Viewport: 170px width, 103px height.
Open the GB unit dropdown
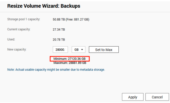79,50
